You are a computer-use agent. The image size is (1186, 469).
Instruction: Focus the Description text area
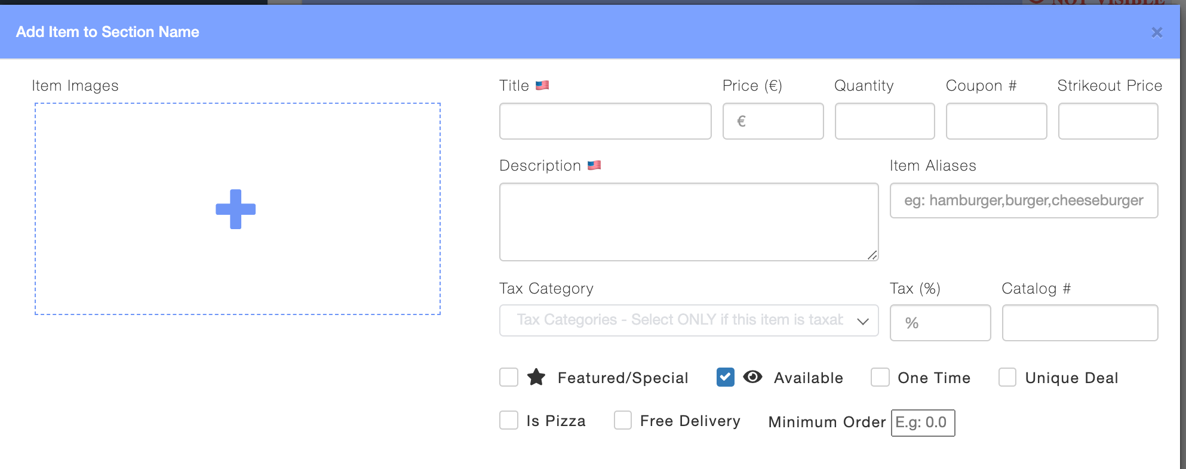(x=689, y=222)
